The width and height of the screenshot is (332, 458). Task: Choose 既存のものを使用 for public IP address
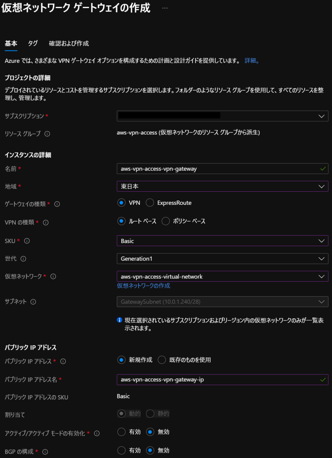click(162, 360)
